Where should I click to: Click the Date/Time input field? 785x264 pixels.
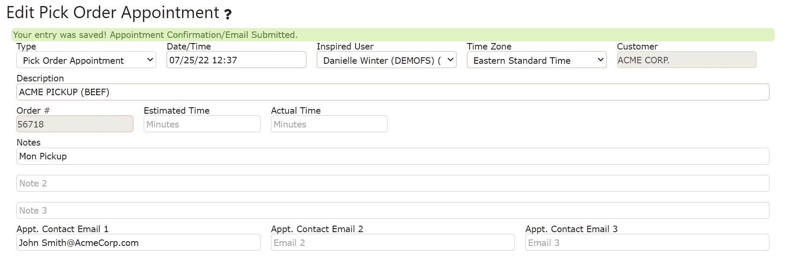pyautogui.click(x=236, y=60)
